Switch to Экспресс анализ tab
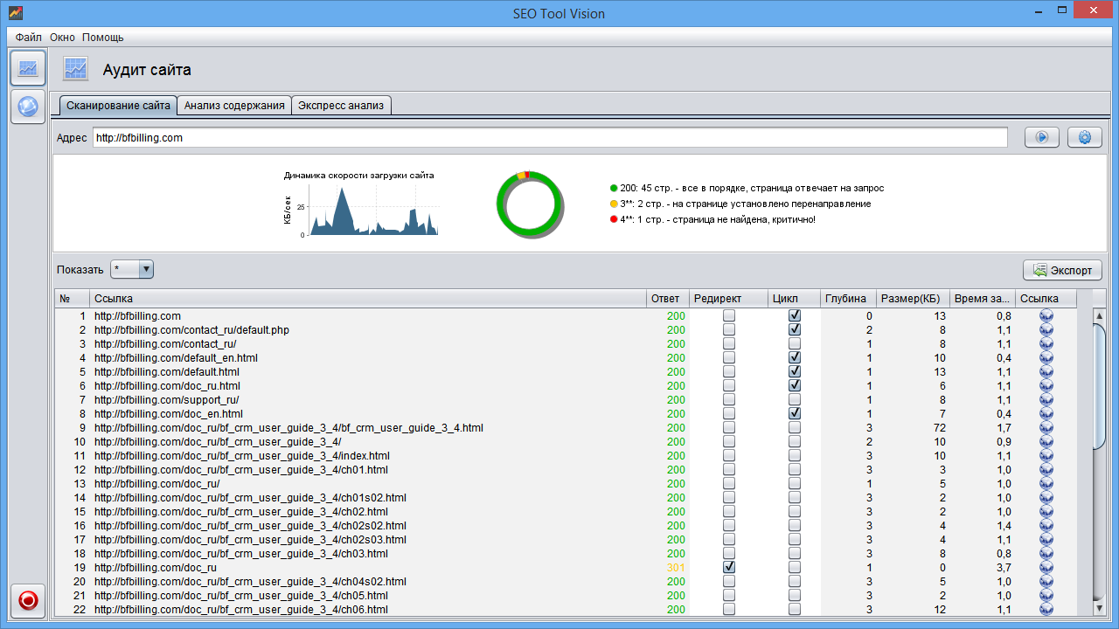Screen dimensions: 1119x629 click(x=341, y=106)
